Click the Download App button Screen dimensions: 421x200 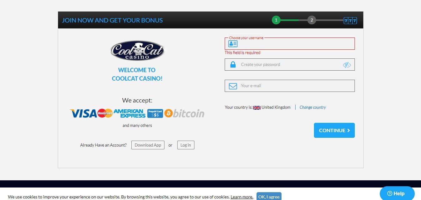pyautogui.click(x=148, y=145)
